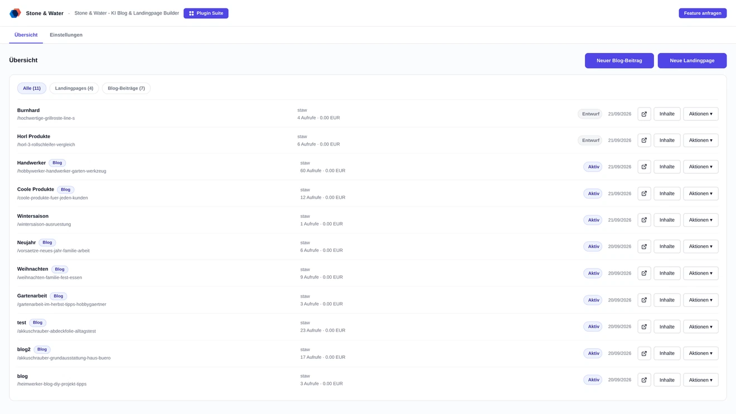Open the Plugin Suite grid button
The image size is (736, 414).
coord(206,13)
